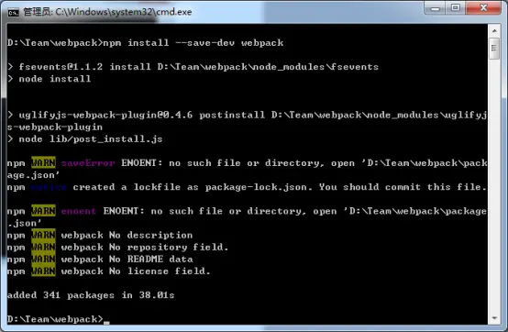This screenshot has width=508, height=332.
Task: Click 'webpack No description' warning line
Action: pyautogui.click(x=100, y=235)
